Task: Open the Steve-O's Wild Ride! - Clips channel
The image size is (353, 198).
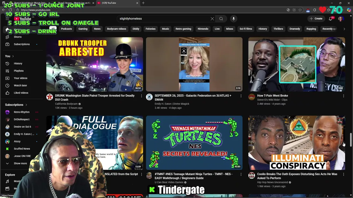Action: pyautogui.click(x=272, y=100)
